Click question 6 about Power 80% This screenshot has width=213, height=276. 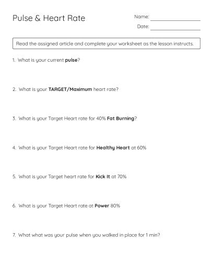66,206
